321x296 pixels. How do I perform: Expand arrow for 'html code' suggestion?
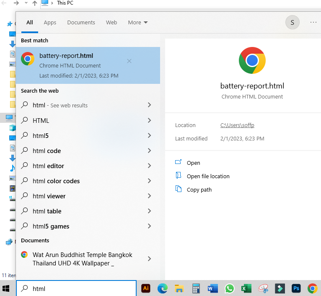[150, 151]
